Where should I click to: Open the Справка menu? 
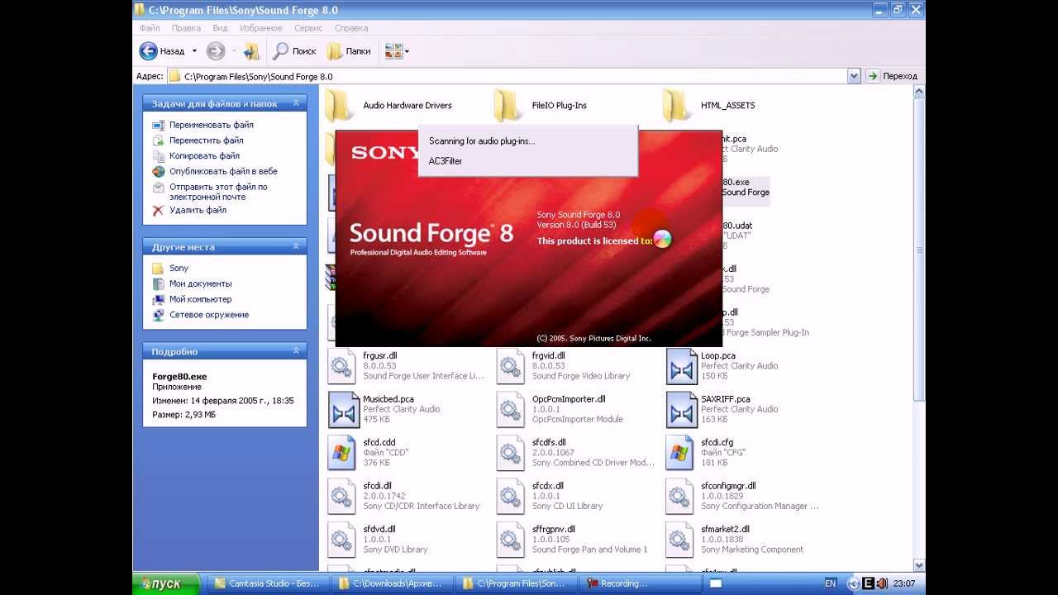click(x=351, y=28)
